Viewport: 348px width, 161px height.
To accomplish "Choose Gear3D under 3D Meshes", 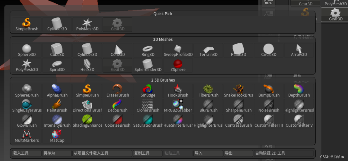I will [117, 66].
